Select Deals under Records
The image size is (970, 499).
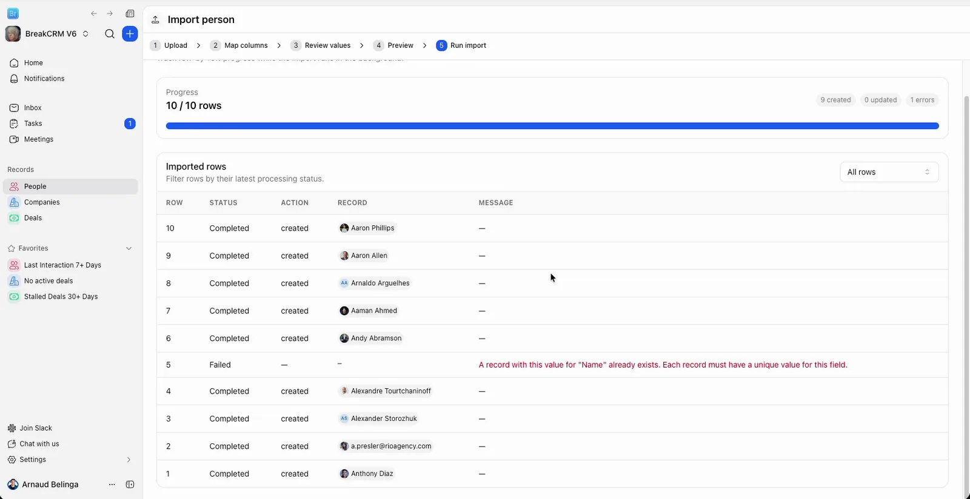(70, 218)
